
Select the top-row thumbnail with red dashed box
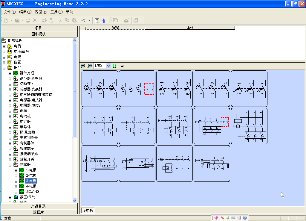137,89
